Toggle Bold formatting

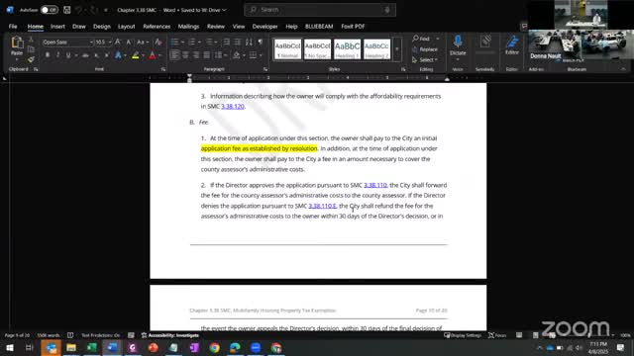(x=48, y=55)
